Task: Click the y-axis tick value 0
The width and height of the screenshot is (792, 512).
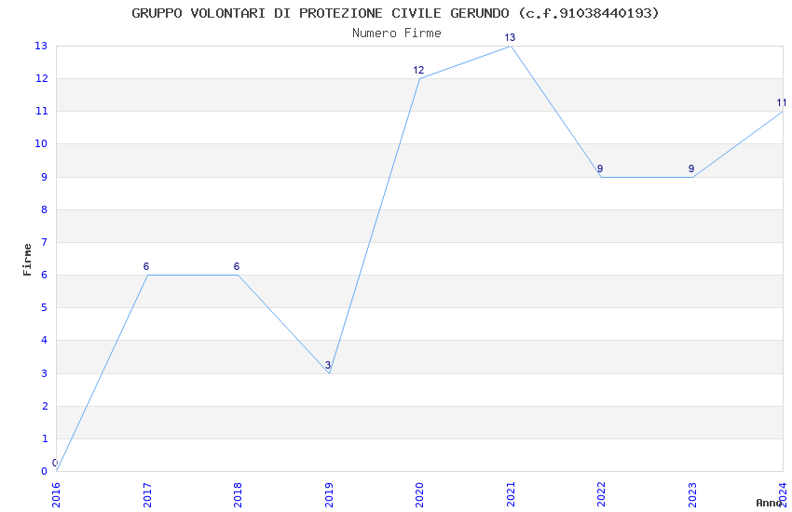Action: click(x=45, y=472)
